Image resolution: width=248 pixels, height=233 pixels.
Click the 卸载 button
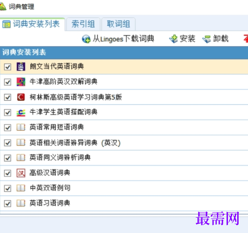point(215,39)
